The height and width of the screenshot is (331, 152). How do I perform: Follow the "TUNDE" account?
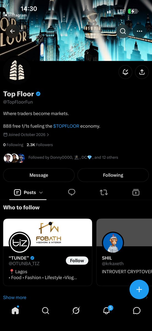(x=77, y=261)
